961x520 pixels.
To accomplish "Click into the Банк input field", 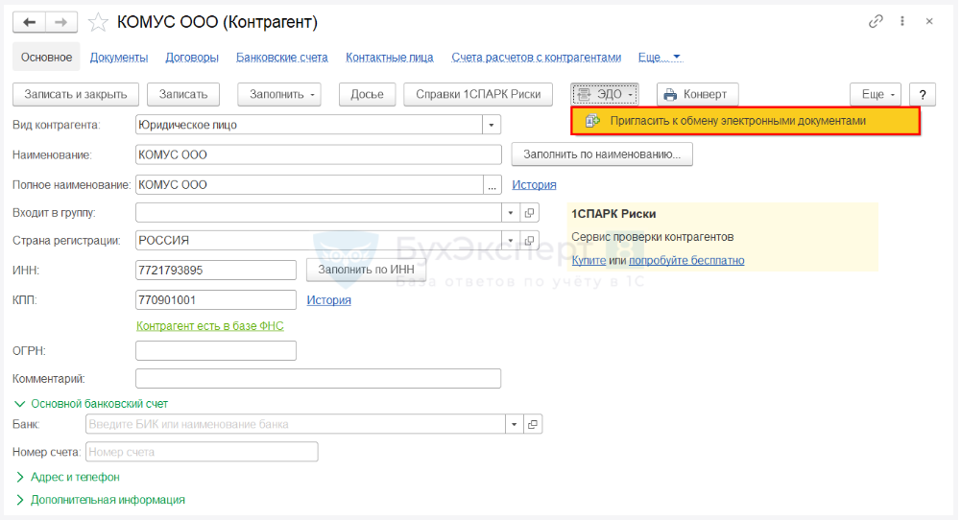I will 296,424.
